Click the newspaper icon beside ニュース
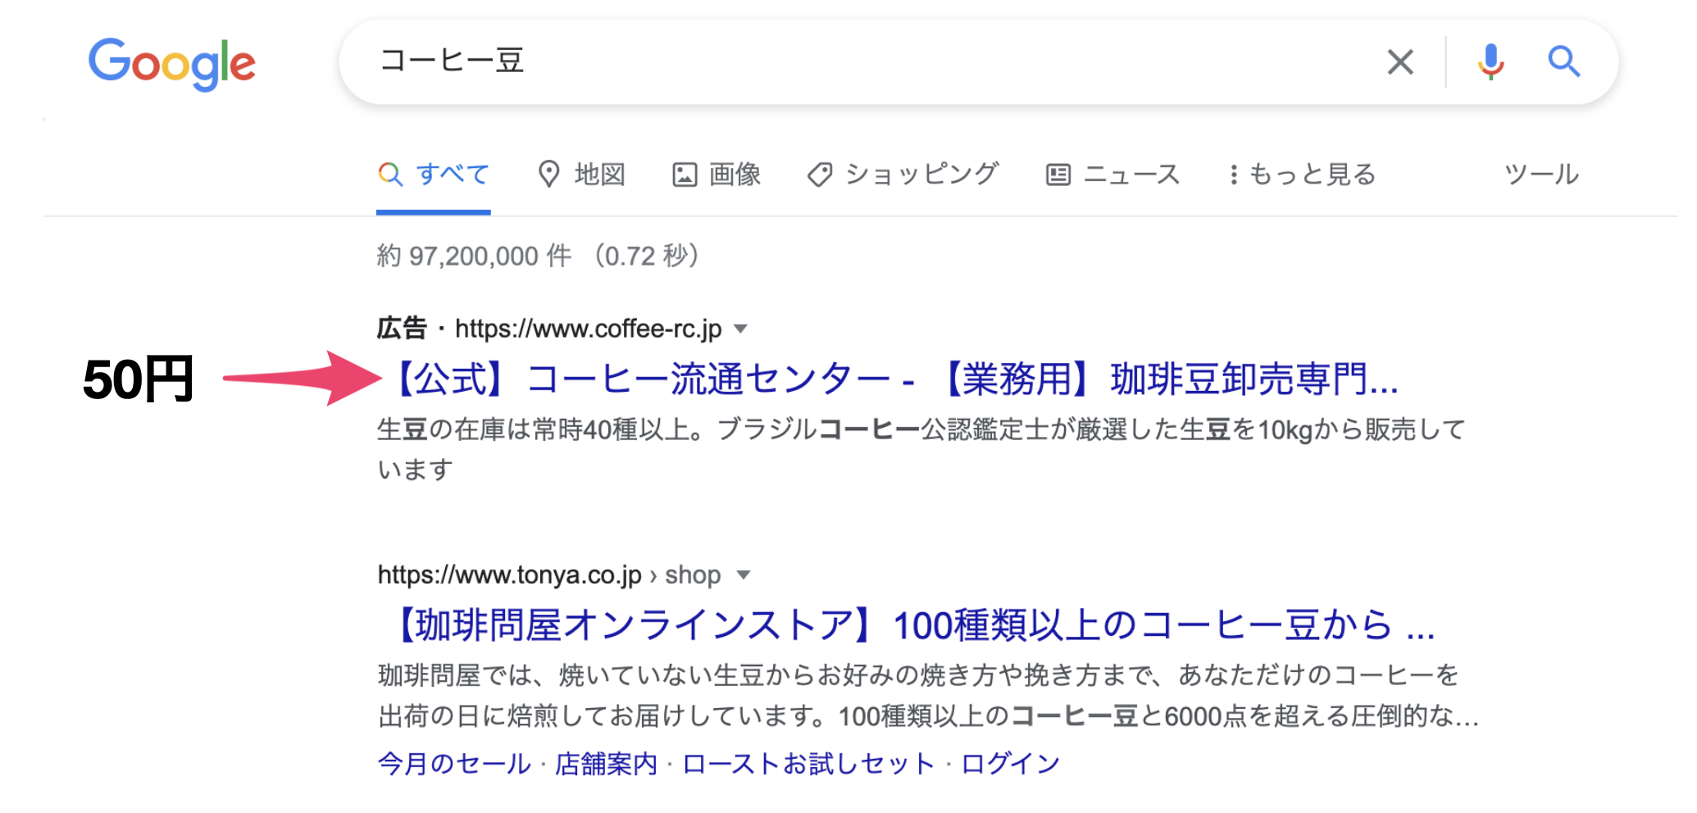This screenshot has height=813, width=1697. click(x=1058, y=175)
